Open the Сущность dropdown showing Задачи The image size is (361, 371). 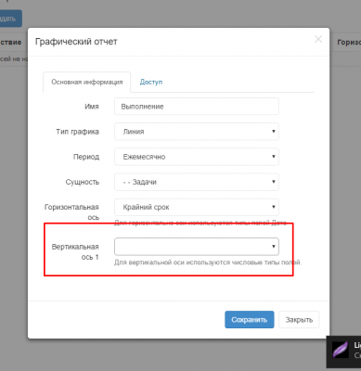[x=197, y=182]
